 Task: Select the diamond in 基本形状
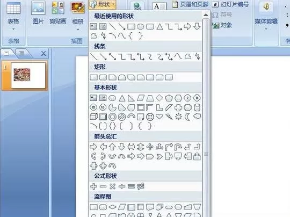[160, 98]
